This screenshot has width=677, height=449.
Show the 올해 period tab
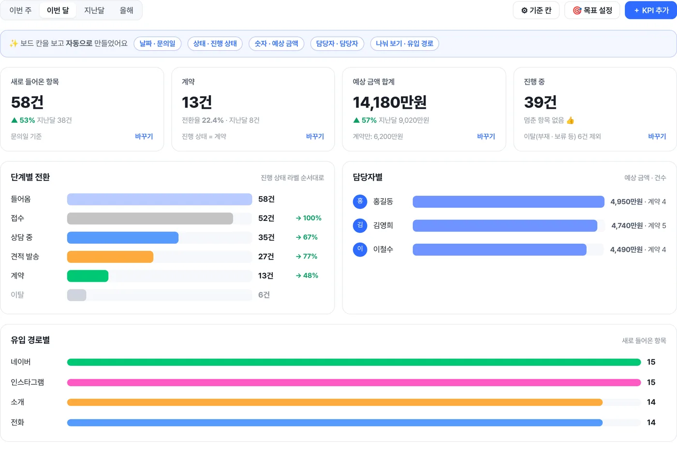tap(127, 10)
